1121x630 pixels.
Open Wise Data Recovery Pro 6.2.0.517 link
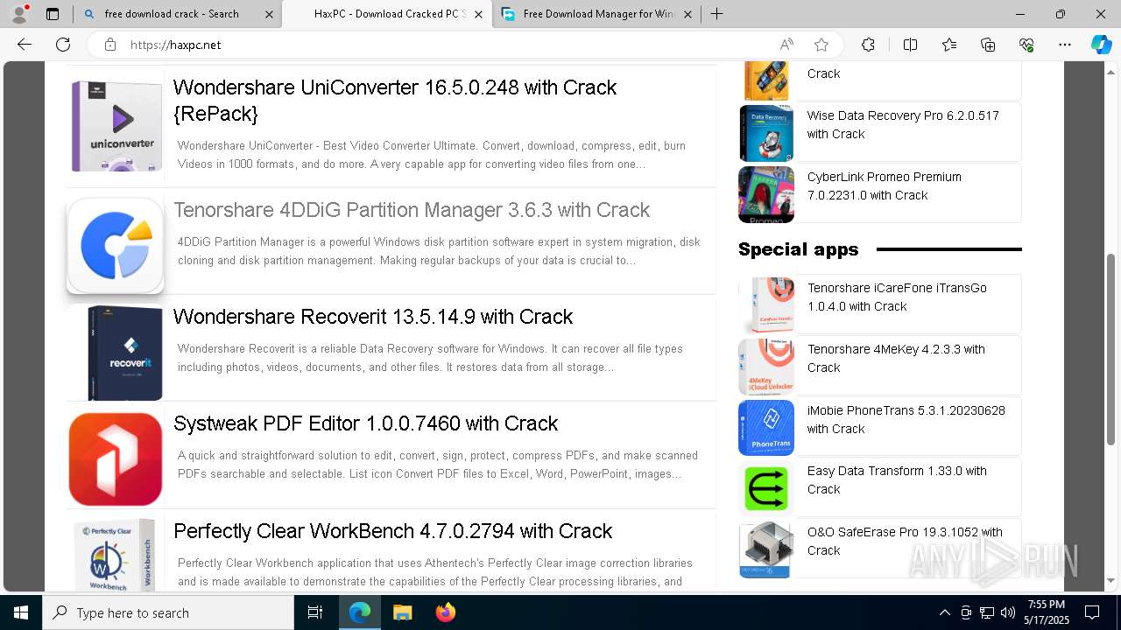point(903,125)
